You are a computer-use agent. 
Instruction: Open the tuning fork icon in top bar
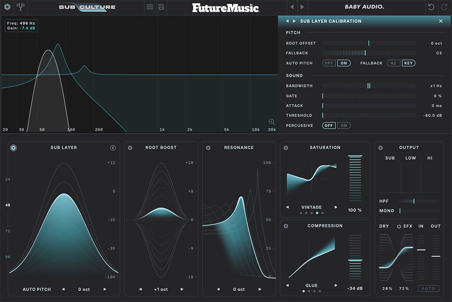pyautogui.click(x=20, y=7)
